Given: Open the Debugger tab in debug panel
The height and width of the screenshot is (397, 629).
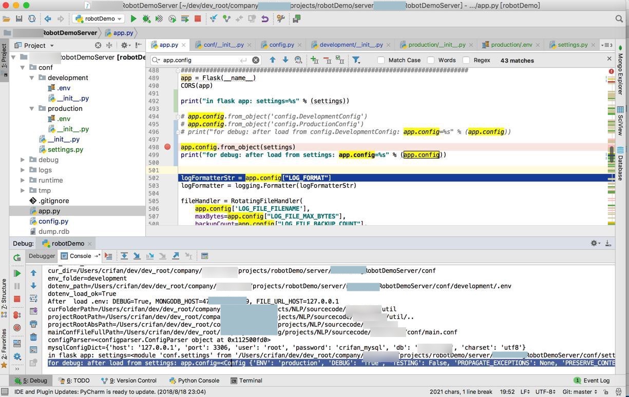Looking at the screenshot, I should tap(42, 256).
